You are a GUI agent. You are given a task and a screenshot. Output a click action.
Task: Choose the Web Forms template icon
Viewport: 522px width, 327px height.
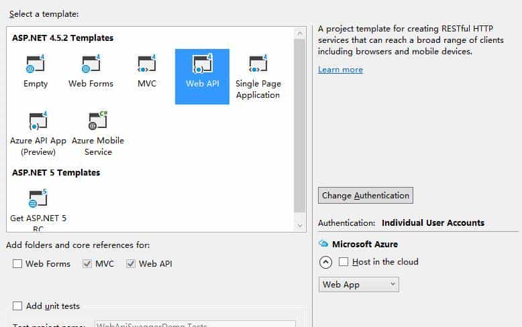point(91,65)
